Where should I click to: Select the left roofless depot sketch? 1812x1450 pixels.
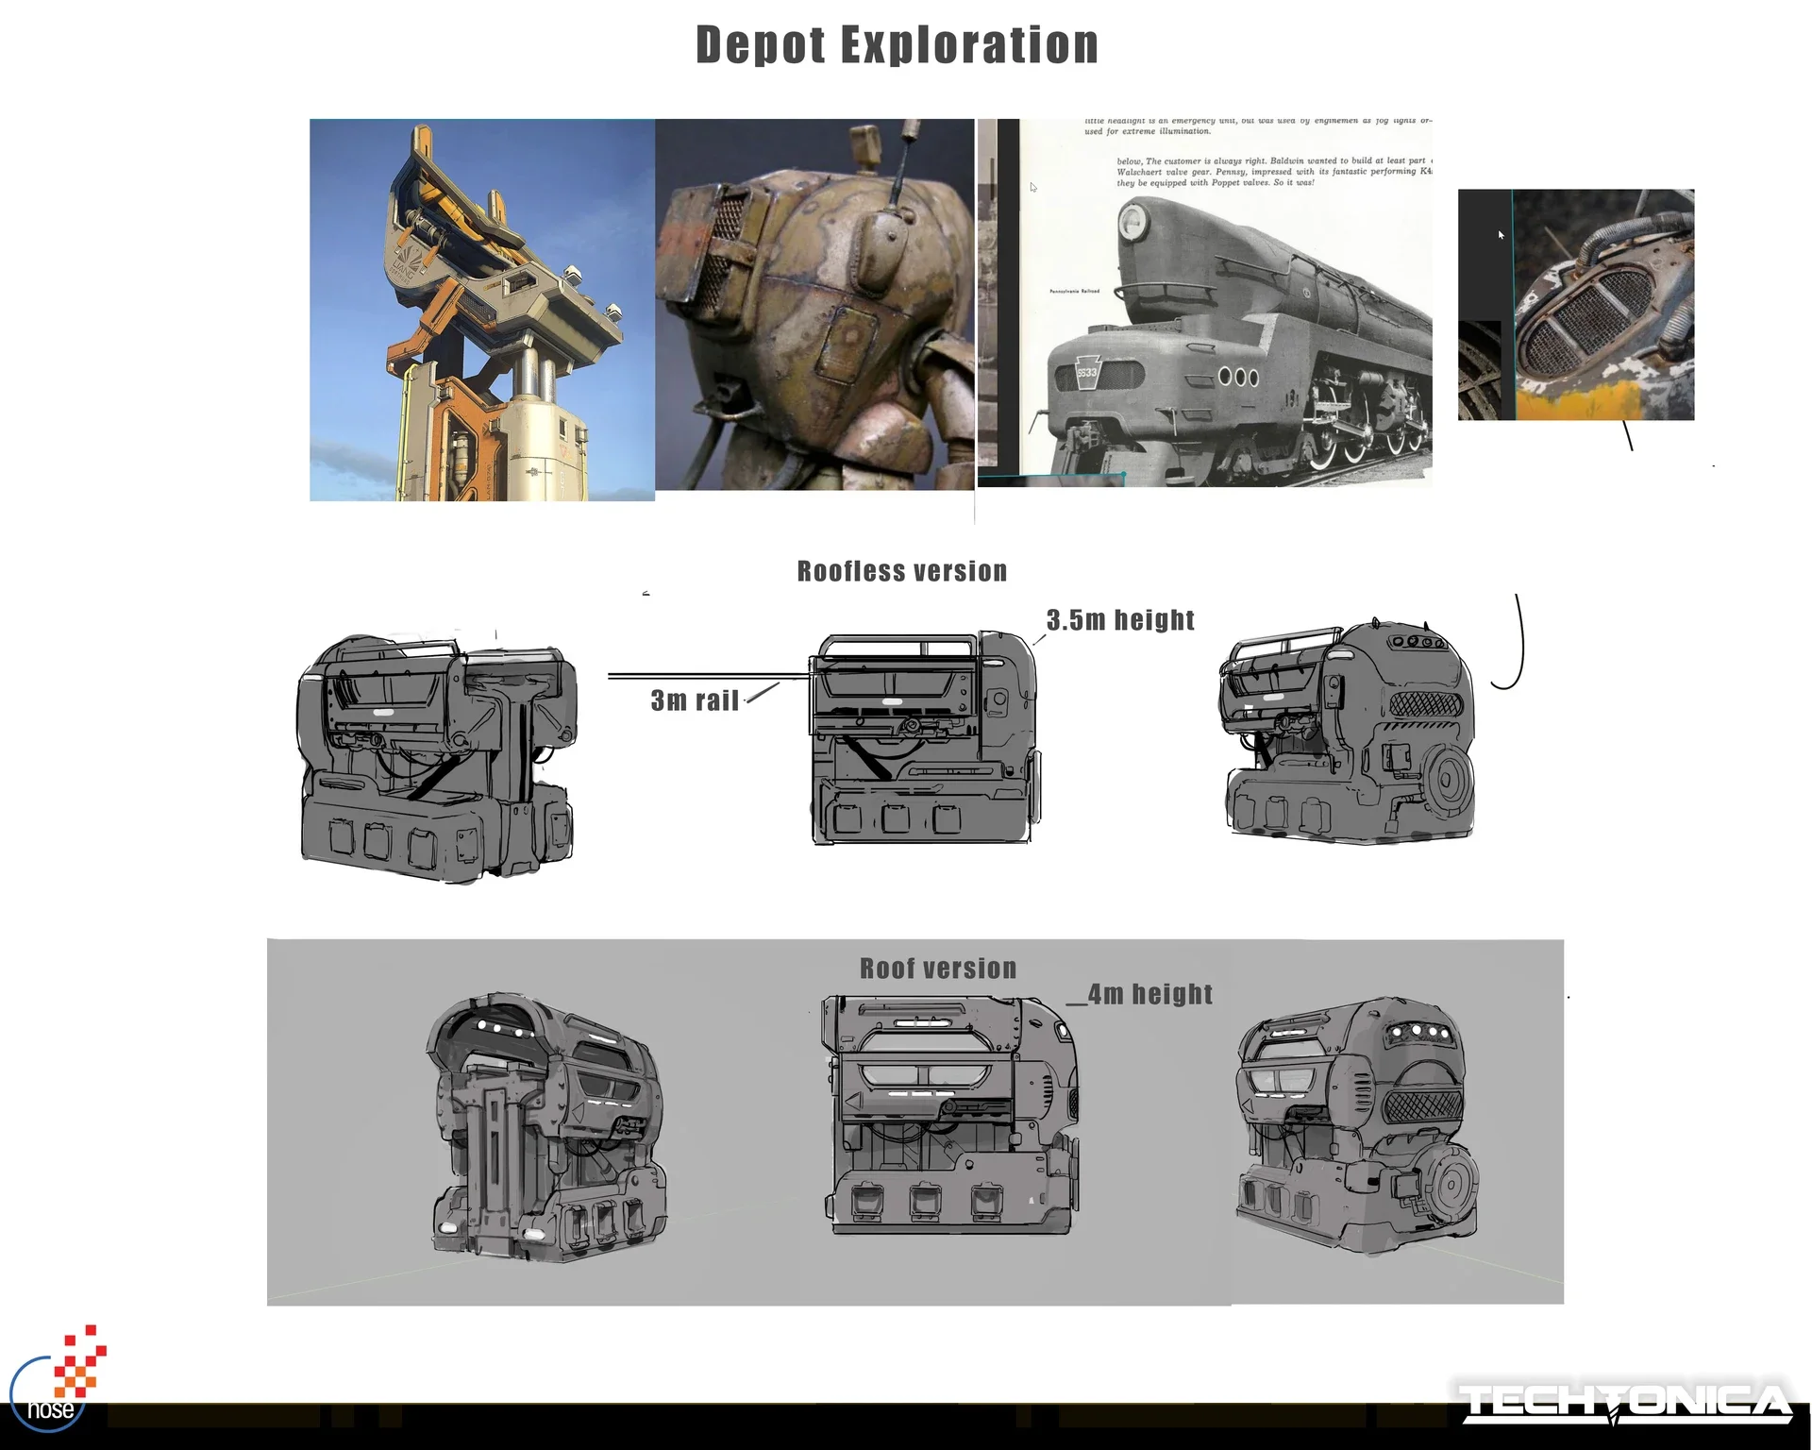click(438, 758)
